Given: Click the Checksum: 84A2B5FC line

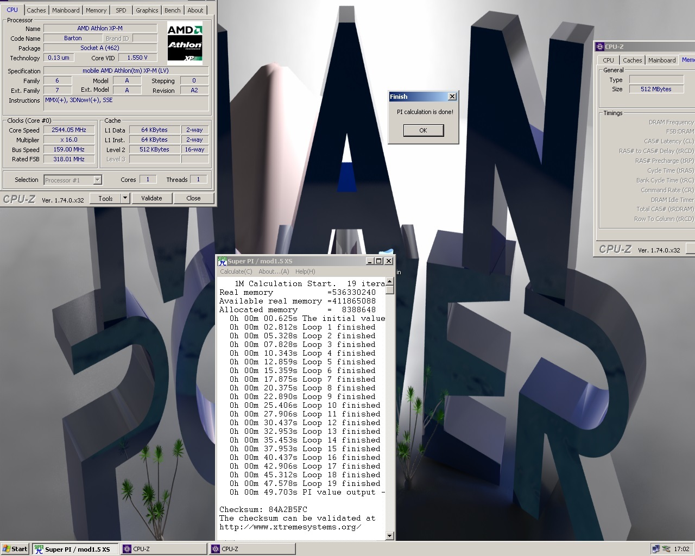Looking at the screenshot, I should [263, 509].
